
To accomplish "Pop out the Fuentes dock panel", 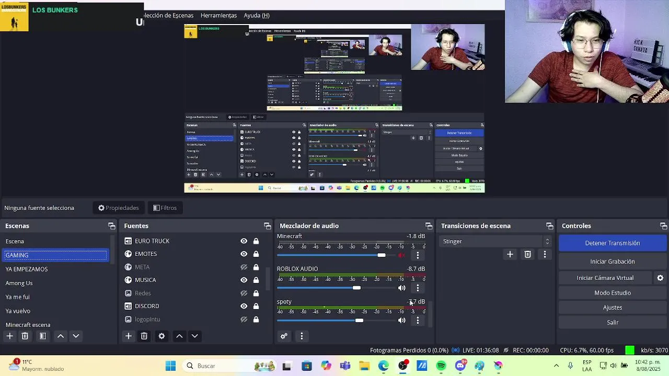I will click(x=268, y=226).
